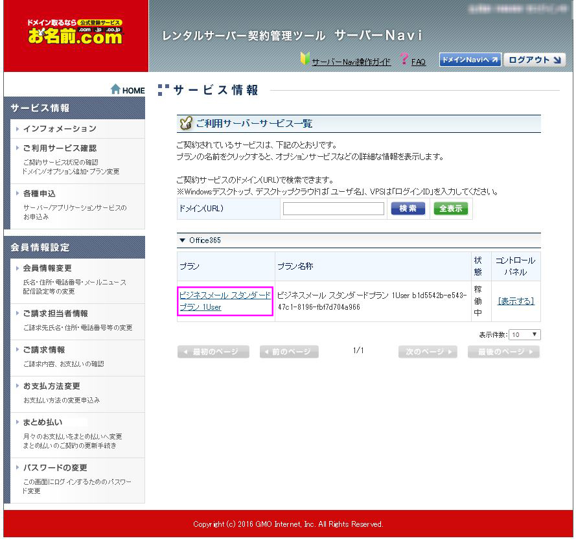Click the サービス情報 sidebar header
The image size is (576, 545).
point(75,108)
